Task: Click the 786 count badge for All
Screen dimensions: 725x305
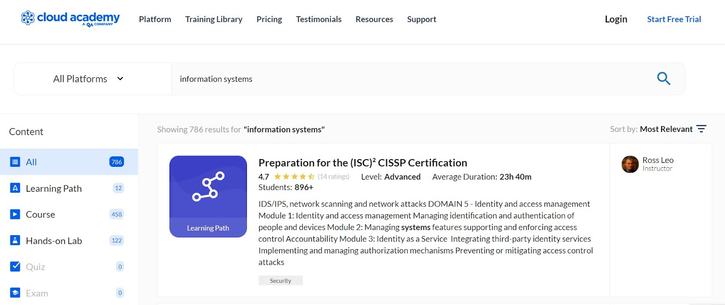Action: click(x=117, y=162)
